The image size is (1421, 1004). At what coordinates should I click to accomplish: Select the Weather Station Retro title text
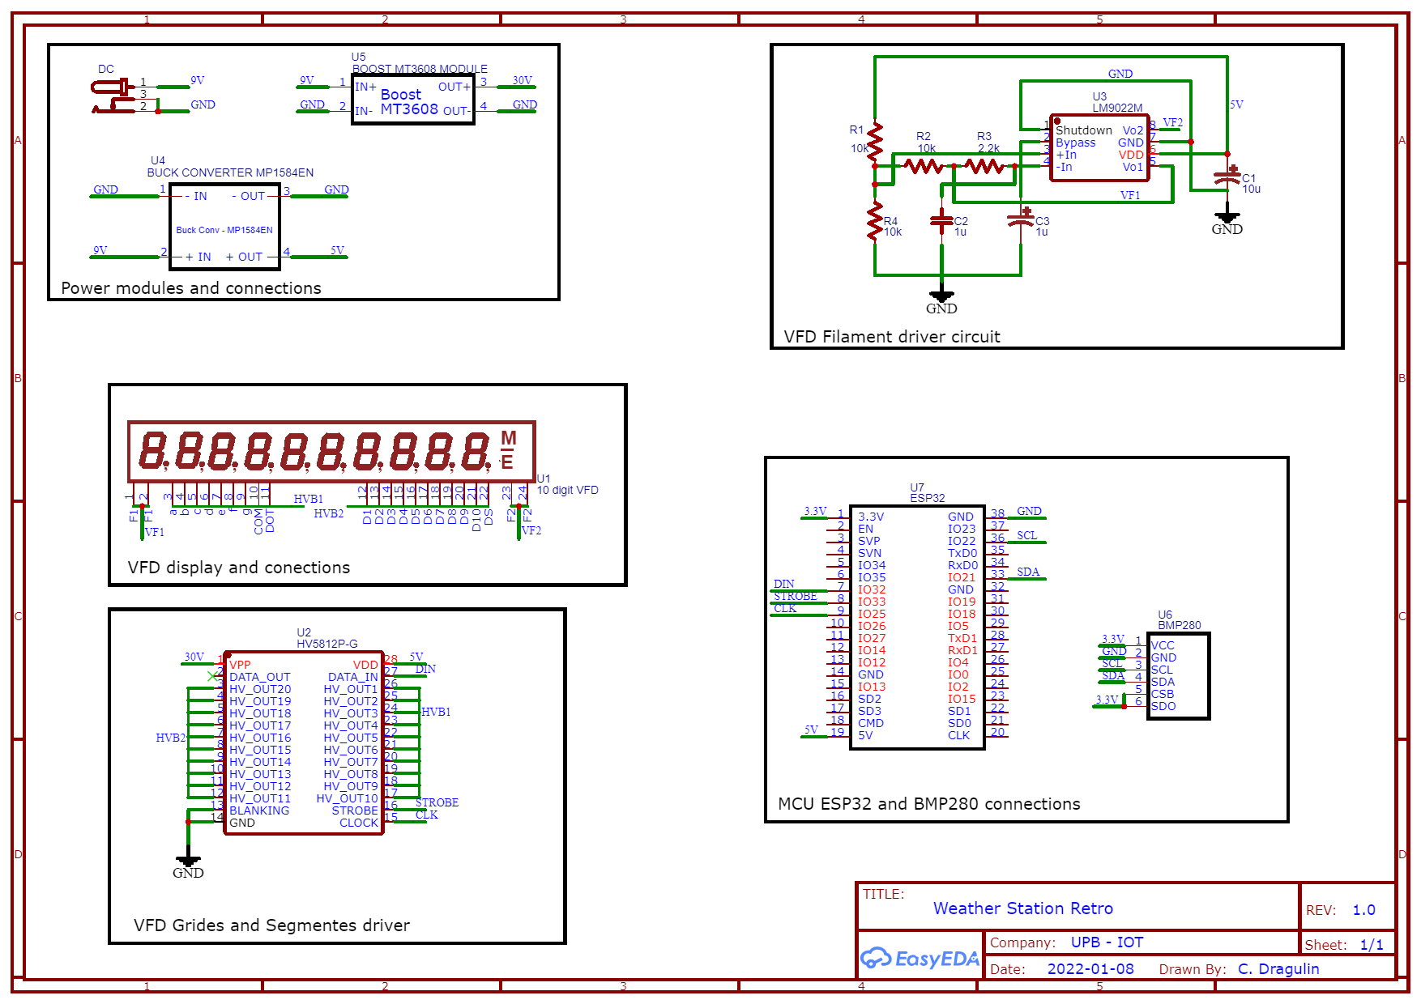pos(1024,908)
